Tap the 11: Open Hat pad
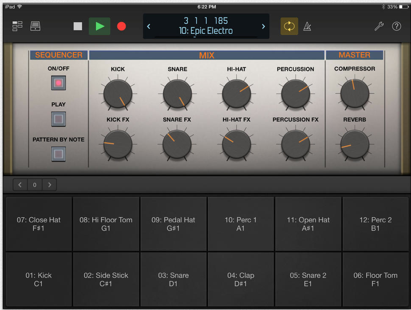This screenshot has width=411, height=310. [x=308, y=224]
